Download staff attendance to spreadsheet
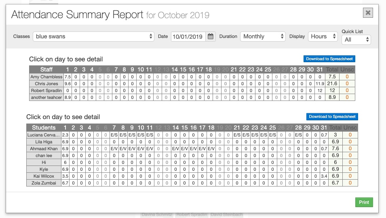This screenshot has height=218, width=386. [329, 59]
